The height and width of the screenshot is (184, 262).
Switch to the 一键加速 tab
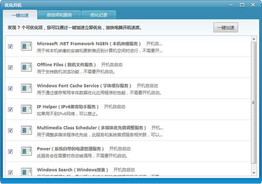click(x=20, y=15)
